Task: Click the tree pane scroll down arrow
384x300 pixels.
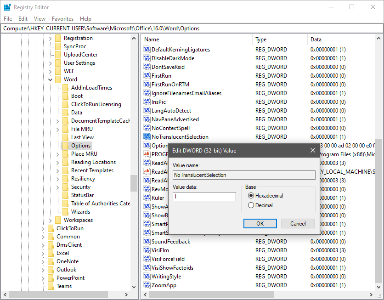Action: coord(134,287)
